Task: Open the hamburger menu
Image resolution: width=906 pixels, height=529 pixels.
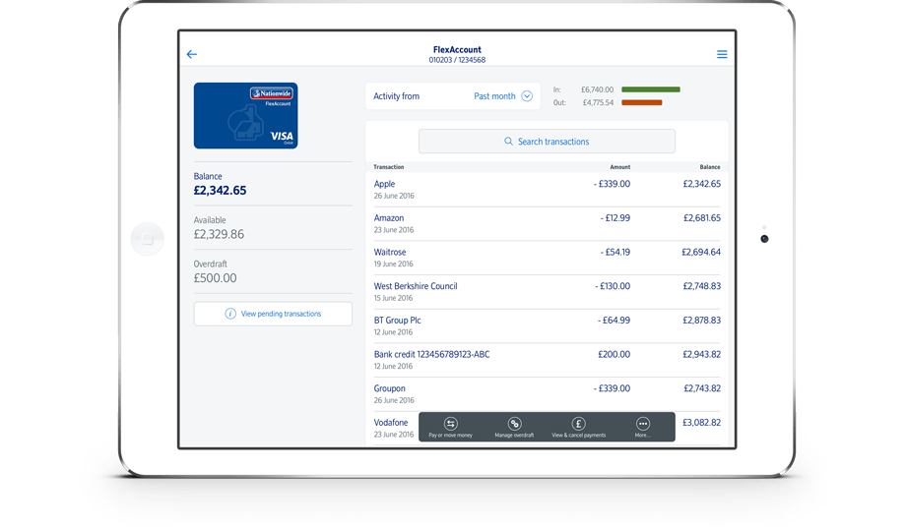Action: [x=722, y=55]
